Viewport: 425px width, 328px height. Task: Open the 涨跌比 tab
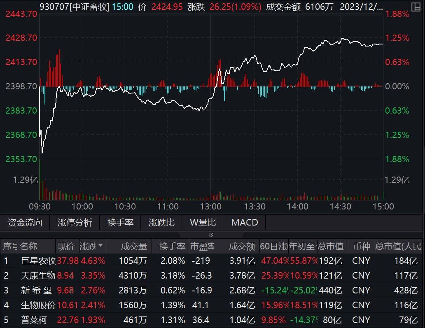click(161, 223)
